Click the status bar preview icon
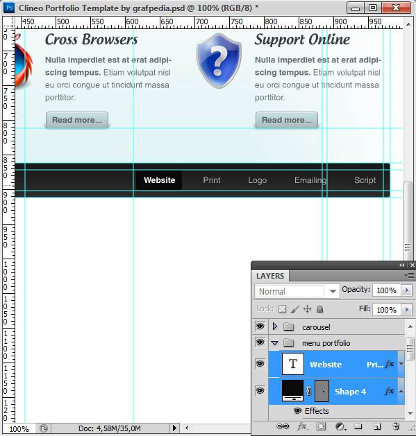The width and height of the screenshot is (416, 436). 44,428
